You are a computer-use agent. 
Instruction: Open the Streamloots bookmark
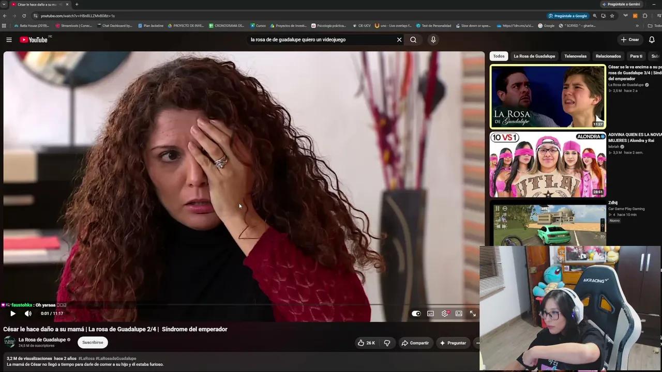73,26
